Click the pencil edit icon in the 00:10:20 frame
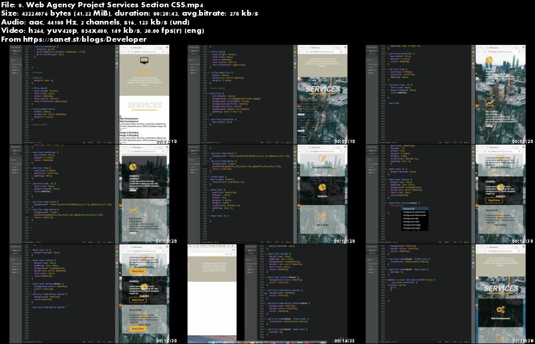 pos(322,159)
